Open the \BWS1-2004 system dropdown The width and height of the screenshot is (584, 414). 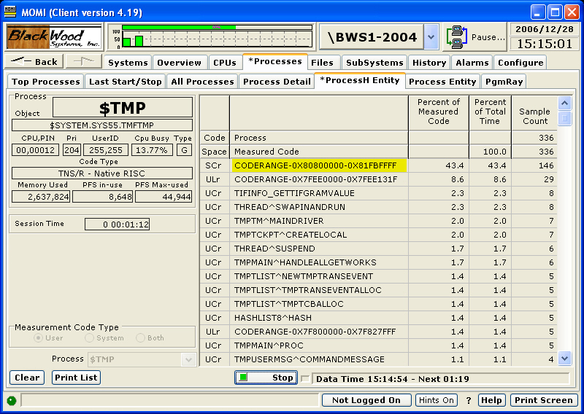(x=431, y=37)
